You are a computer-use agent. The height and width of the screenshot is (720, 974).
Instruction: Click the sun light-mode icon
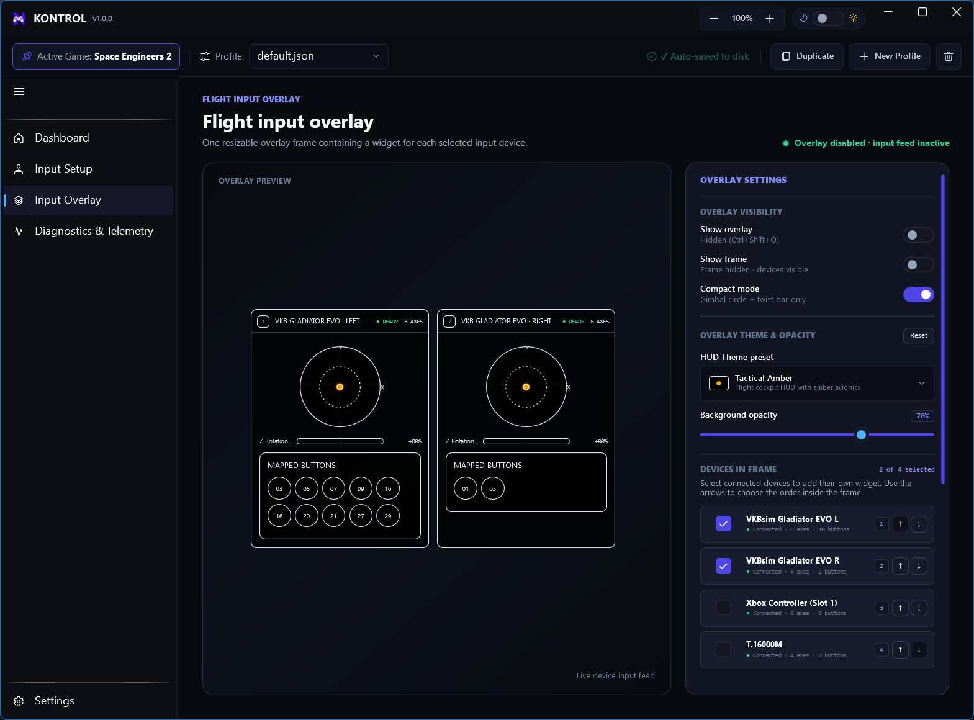[854, 18]
